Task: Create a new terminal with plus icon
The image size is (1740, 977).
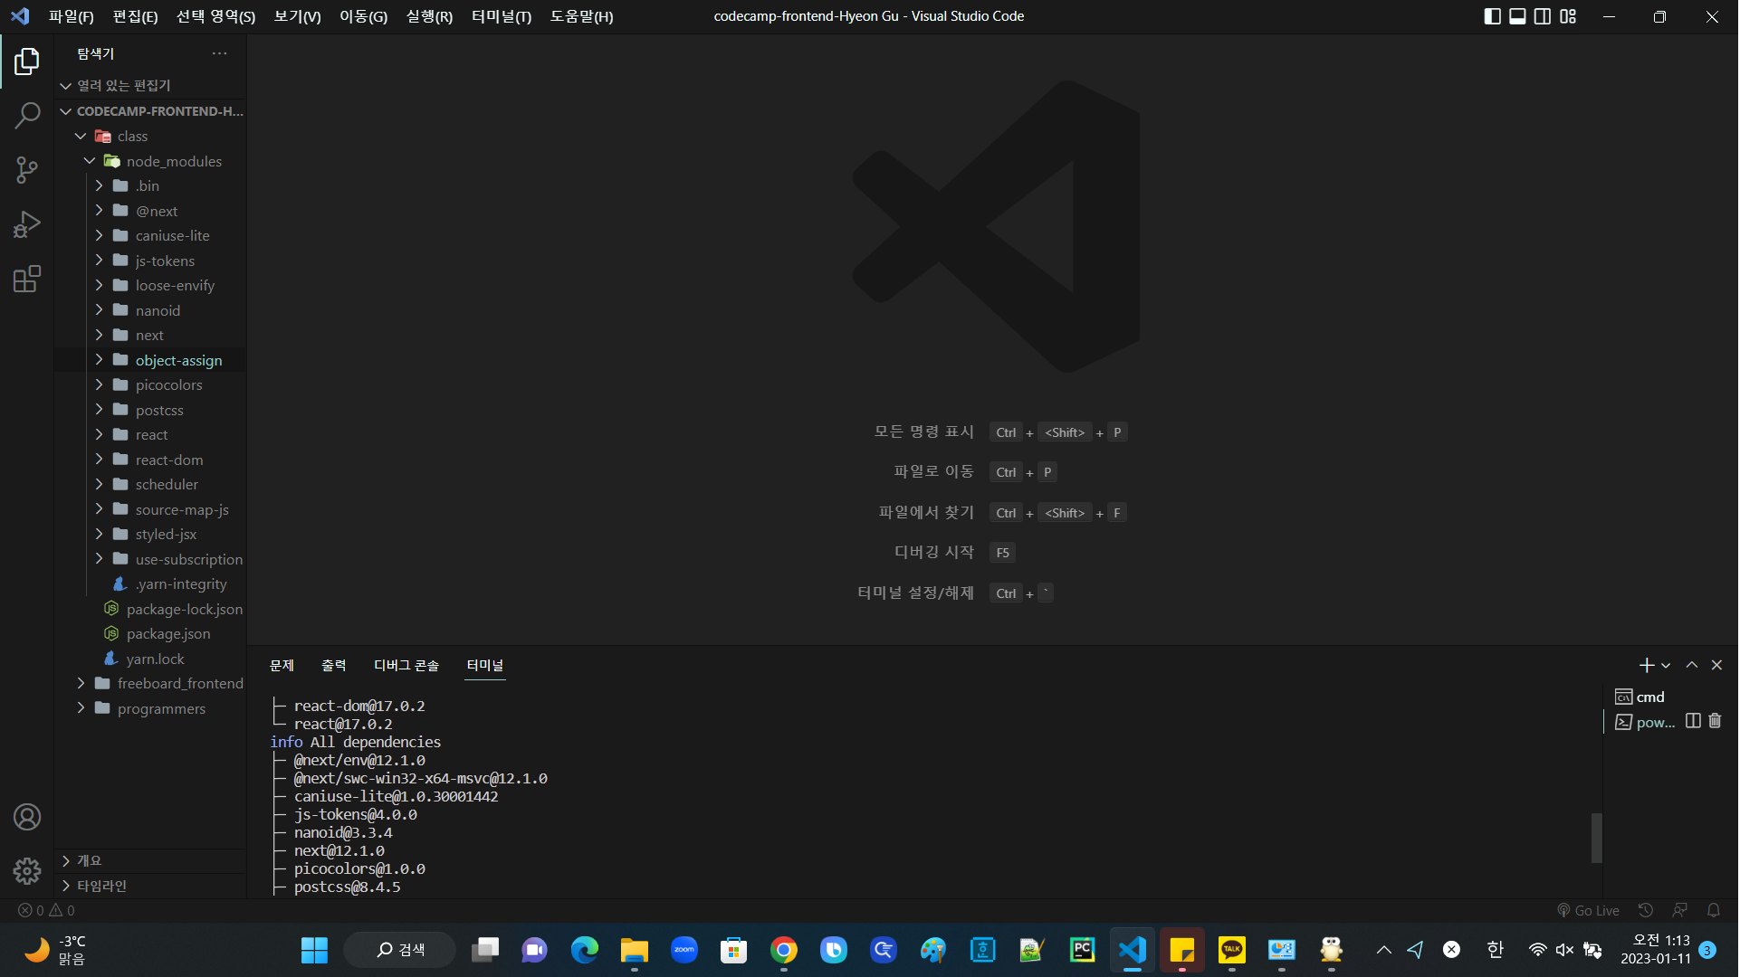Action: coord(1646,665)
